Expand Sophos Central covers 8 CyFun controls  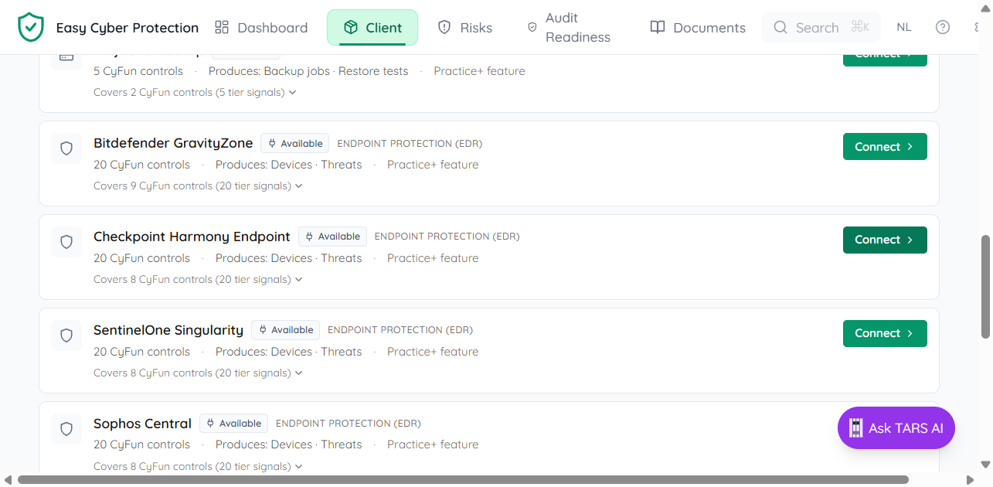pos(198,467)
